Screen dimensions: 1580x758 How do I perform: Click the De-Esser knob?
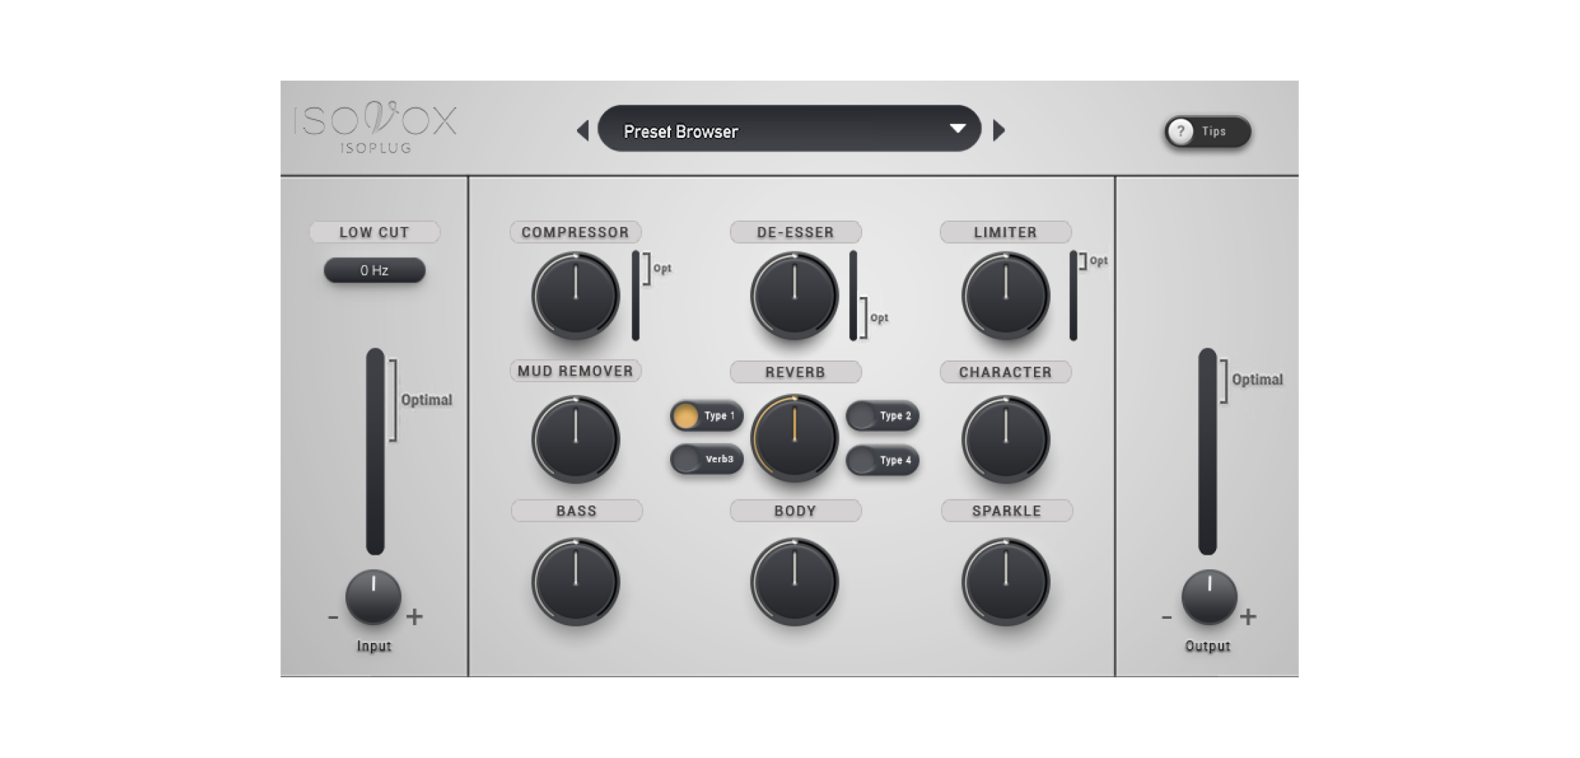(x=794, y=296)
